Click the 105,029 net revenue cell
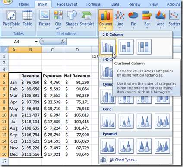 [77, 141]
